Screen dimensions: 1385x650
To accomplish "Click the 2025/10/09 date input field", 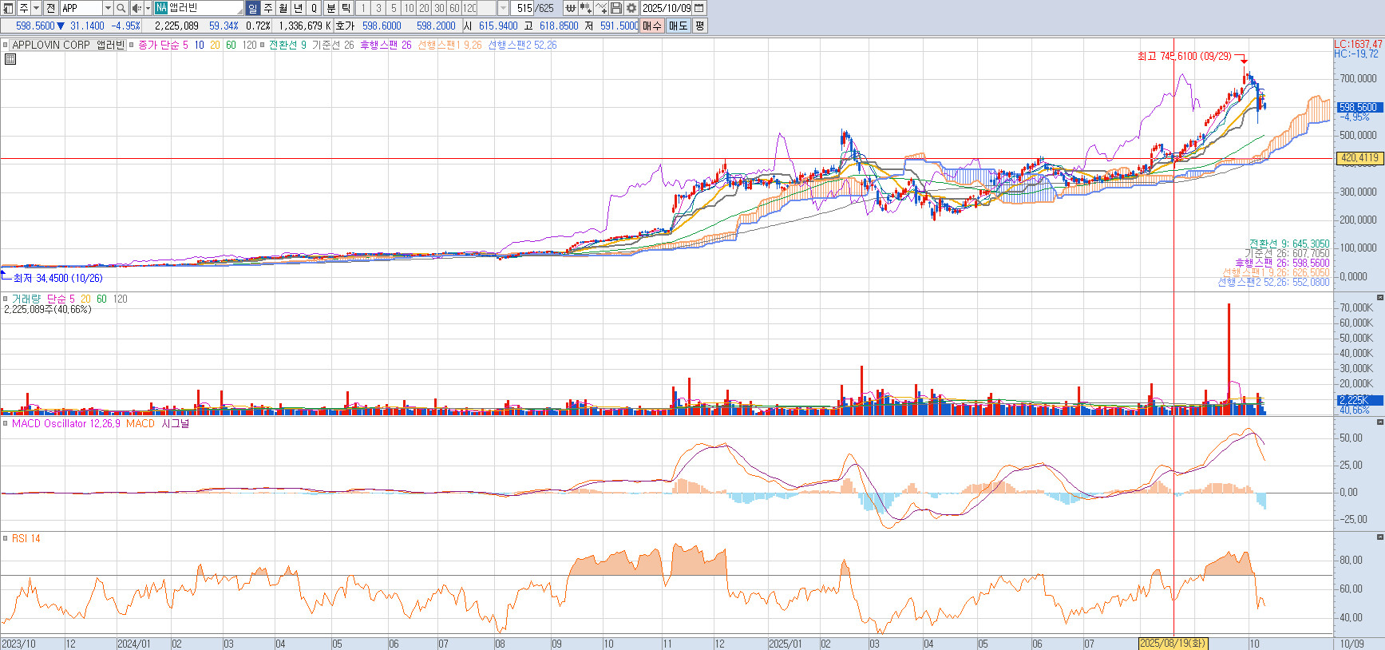I will (667, 8).
